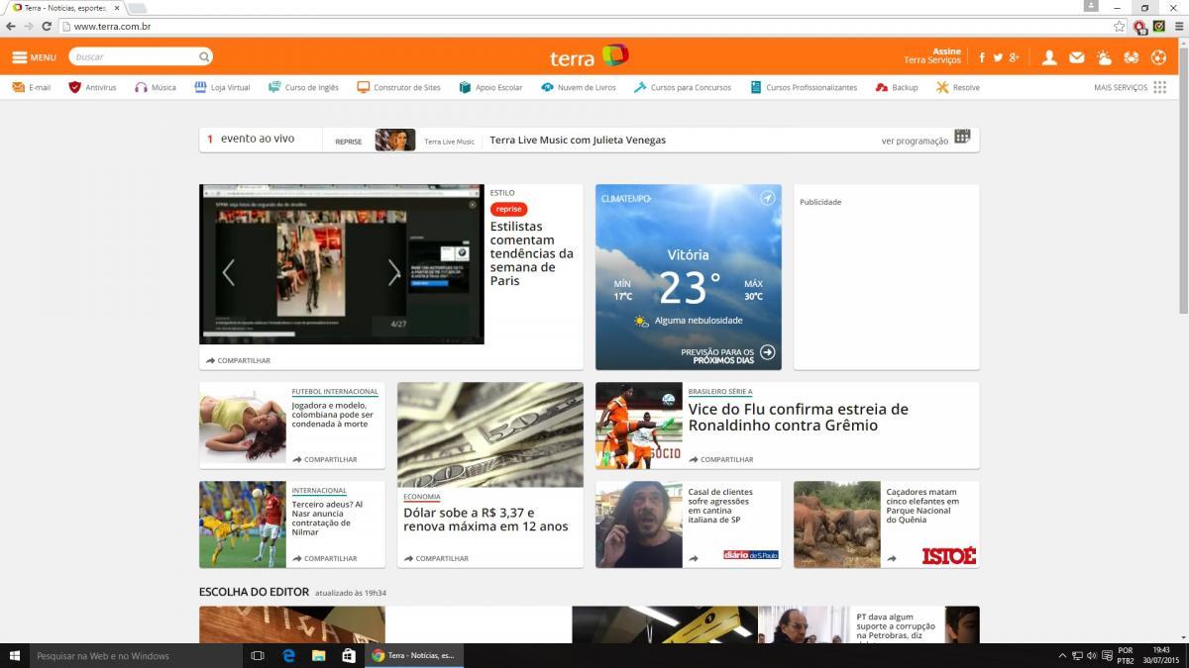Viewport: 1189px width, 668px height.
Task: Open Dólar sobe a R$ 3,37 article
Action: (486, 520)
